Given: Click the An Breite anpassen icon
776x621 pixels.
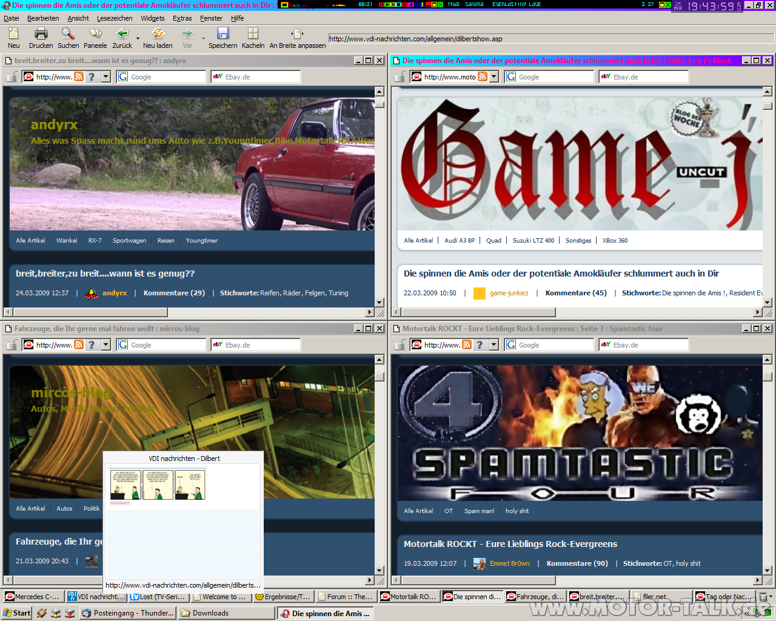Looking at the screenshot, I should pyautogui.click(x=297, y=34).
